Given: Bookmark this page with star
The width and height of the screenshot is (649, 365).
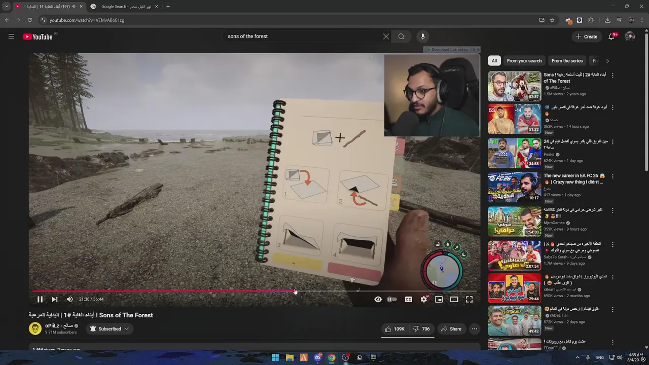Looking at the screenshot, I should tap(552, 20).
